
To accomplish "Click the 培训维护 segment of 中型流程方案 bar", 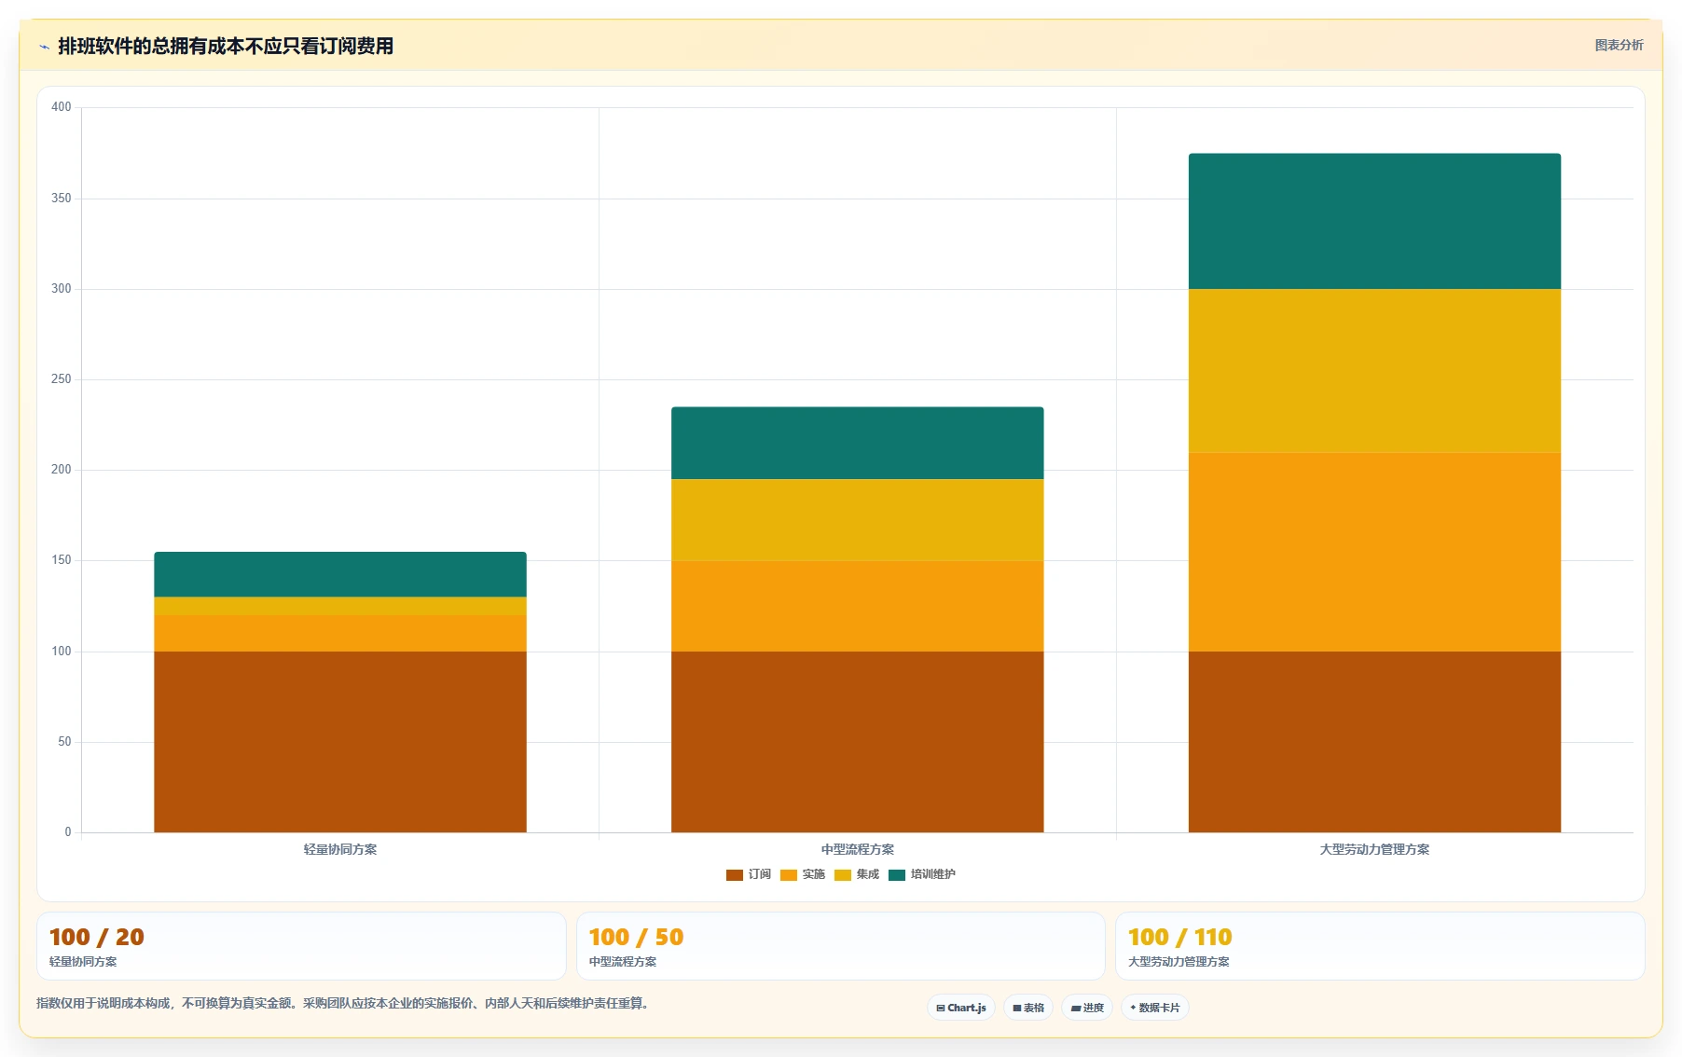I will (x=858, y=443).
